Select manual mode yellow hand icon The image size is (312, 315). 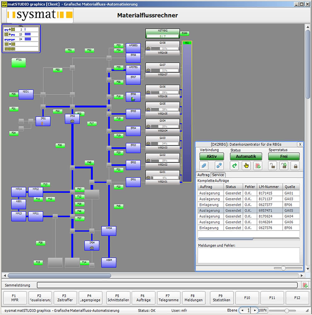pos(246,166)
